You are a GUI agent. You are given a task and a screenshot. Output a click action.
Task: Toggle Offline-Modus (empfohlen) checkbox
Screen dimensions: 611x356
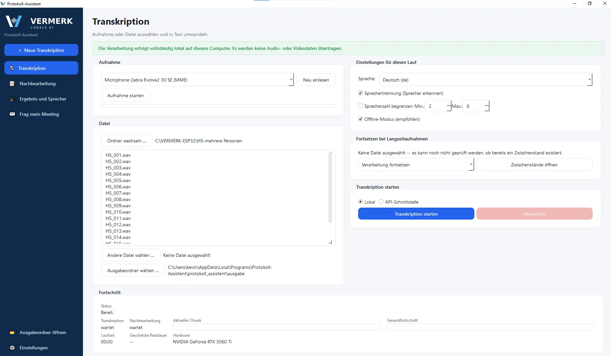(x=360, y=119)
